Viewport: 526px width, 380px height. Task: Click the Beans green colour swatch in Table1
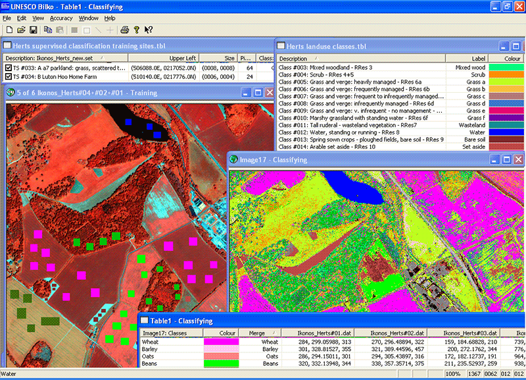click(x=222, y=364)
